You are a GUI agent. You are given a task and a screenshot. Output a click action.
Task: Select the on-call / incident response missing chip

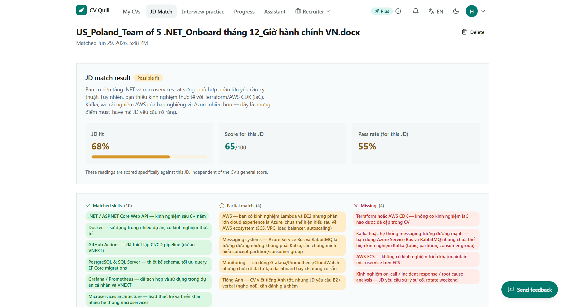point(416,277)
